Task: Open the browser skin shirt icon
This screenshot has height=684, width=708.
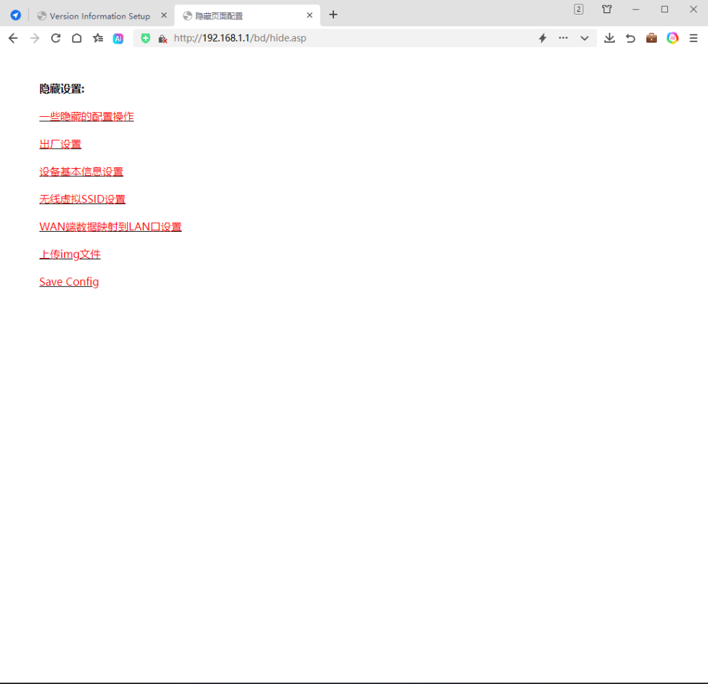Action: 607,9
